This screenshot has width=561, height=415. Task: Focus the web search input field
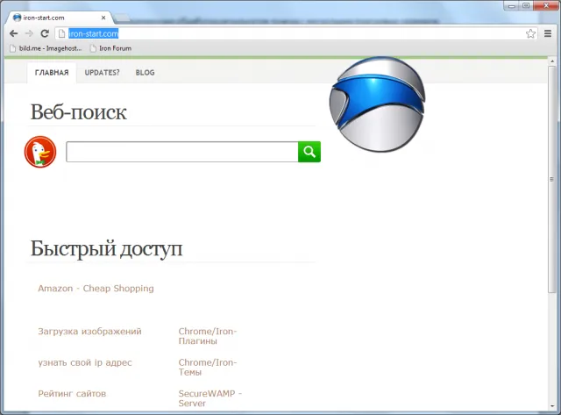point(182,152)
